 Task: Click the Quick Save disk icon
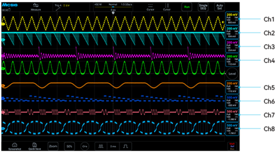click(x=35, y=146)
